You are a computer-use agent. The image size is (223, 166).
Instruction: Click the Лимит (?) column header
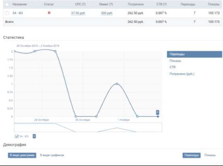106,4
